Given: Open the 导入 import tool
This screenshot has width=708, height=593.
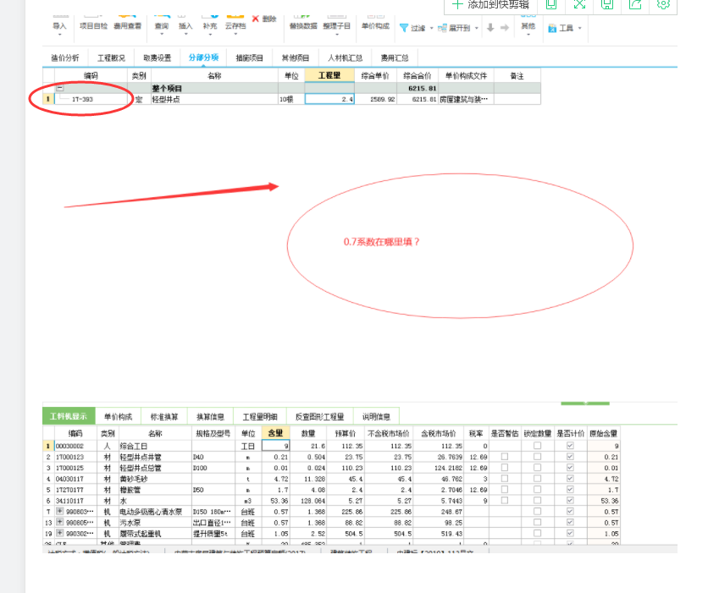Looking at the screenshot, I should (59, 25).
